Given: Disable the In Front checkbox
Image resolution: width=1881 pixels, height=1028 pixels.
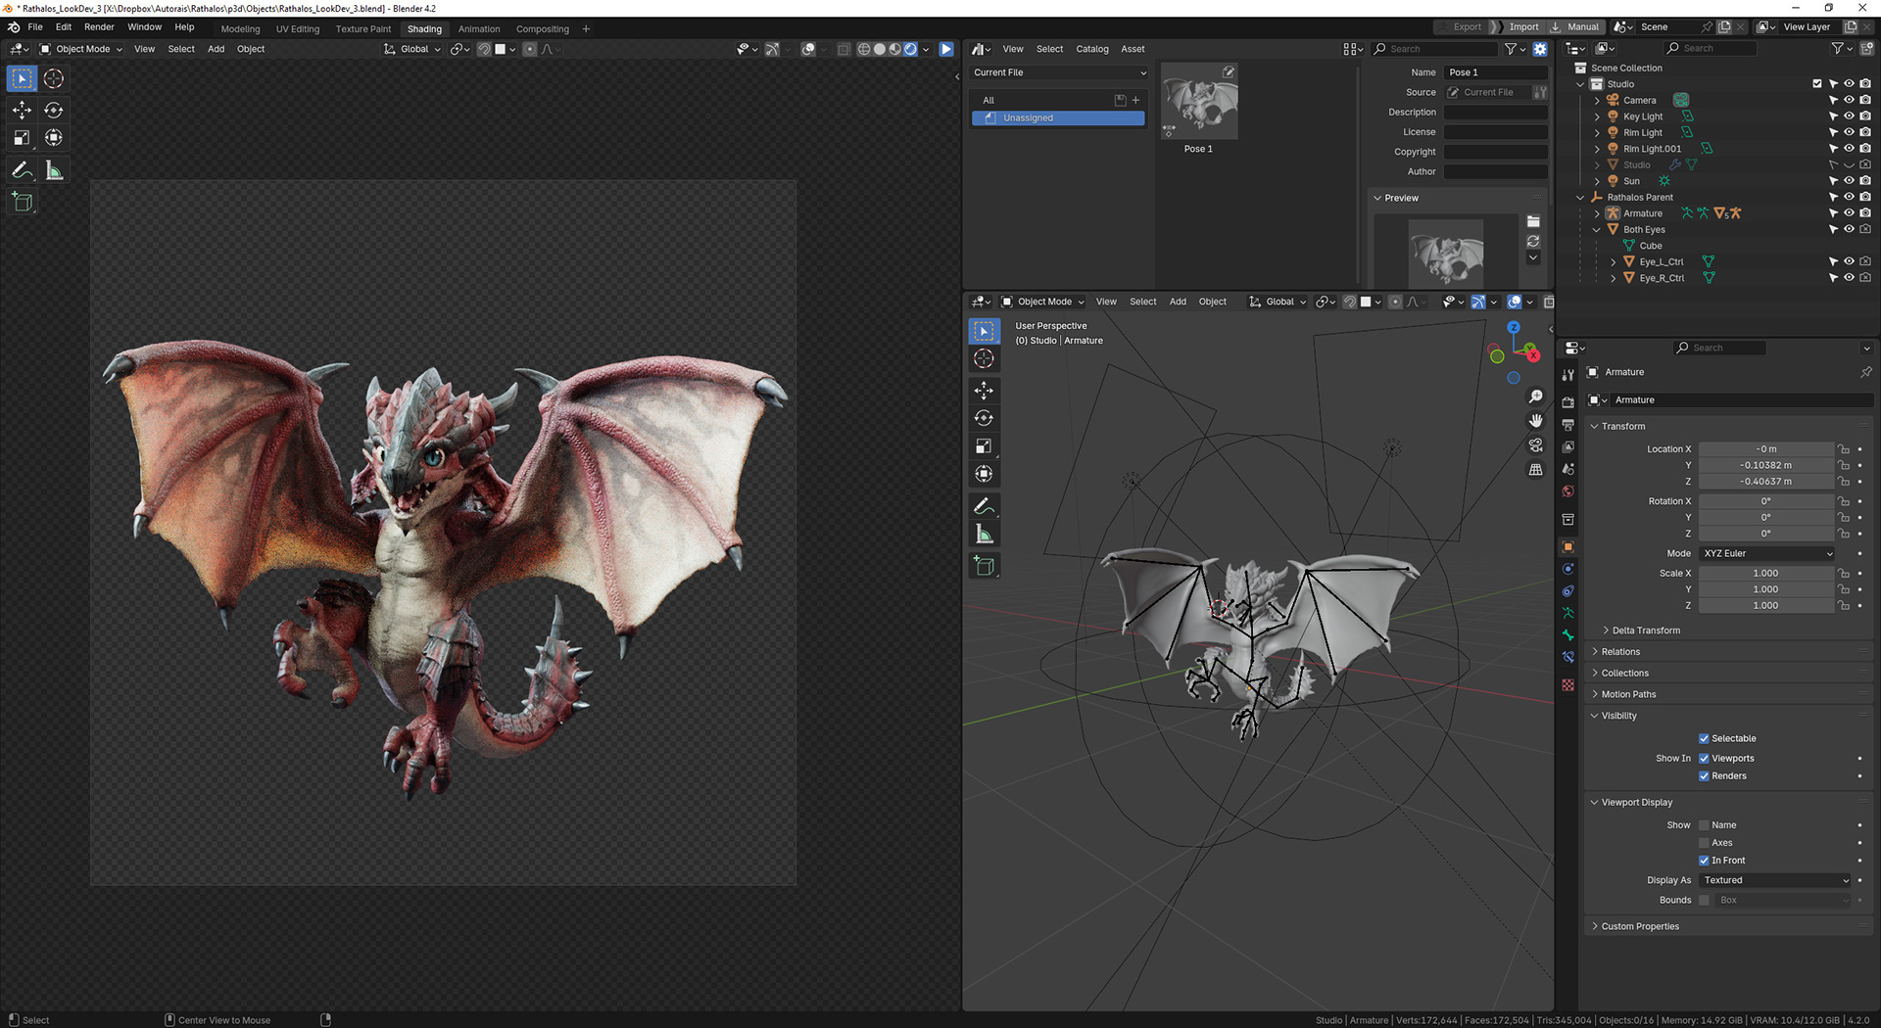Looking at the screenshot, I should pos(1704,861).
